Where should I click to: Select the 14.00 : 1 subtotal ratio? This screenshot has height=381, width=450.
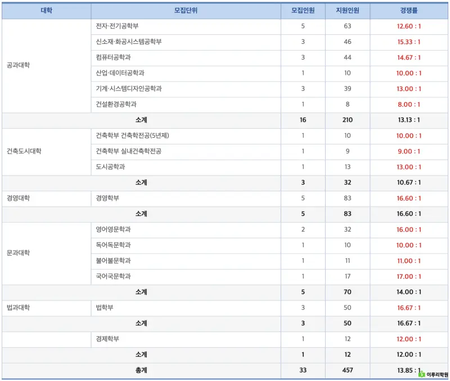click(x=409, y=292)
